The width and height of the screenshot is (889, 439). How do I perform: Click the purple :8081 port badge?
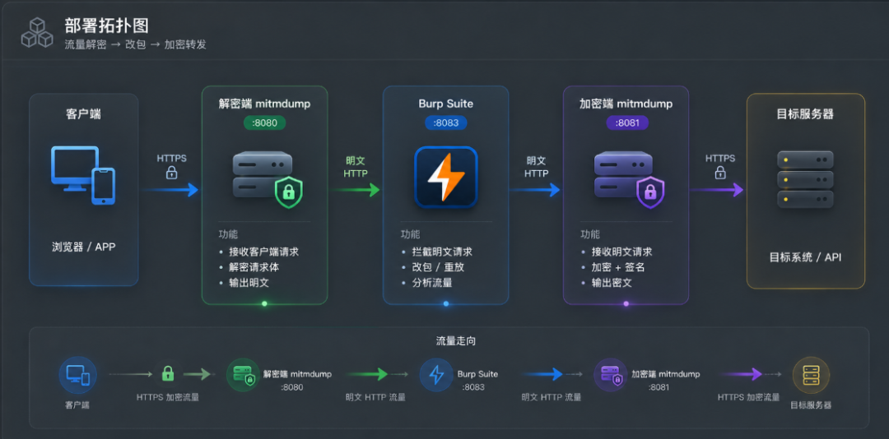627,123
